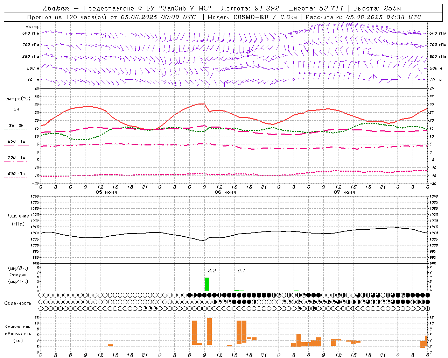Click the "850 гПа" temperature legend entry
This screenshot has height=358, width=448.
(x=16, y=142)
